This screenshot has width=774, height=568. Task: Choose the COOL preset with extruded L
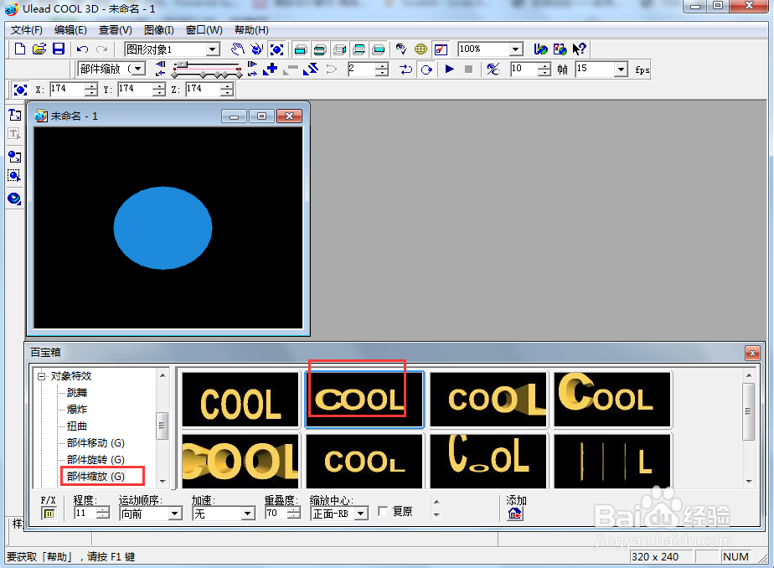coord(488,400)
